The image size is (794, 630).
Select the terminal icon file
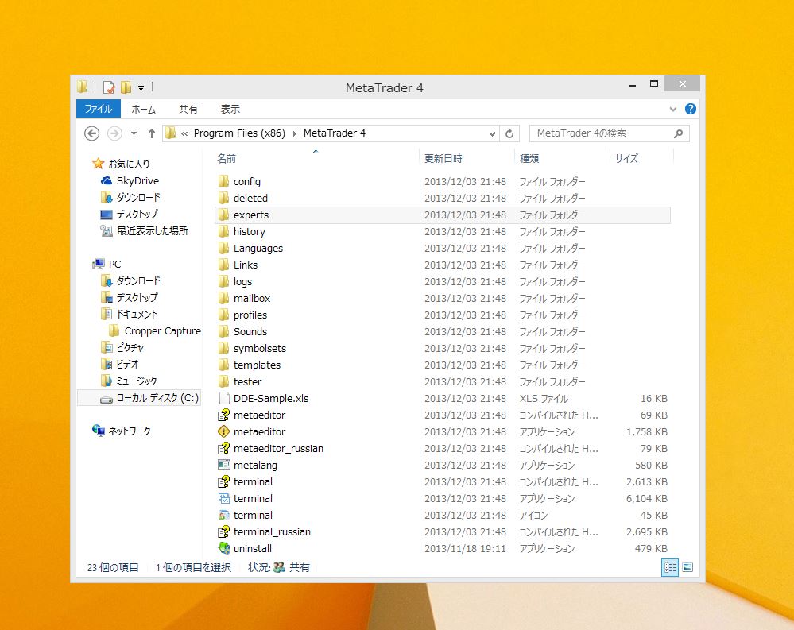click(x=224, y=515)
